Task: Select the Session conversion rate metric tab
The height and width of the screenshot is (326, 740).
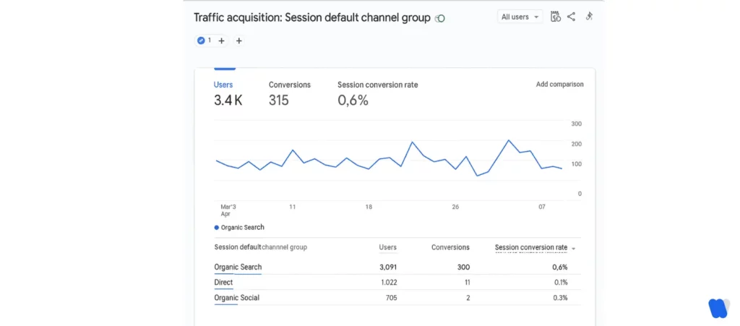Action: click(377, 93)
